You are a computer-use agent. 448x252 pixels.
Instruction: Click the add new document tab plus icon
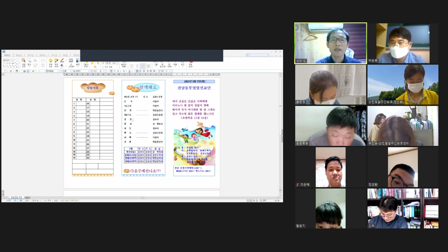pos(27,198)
